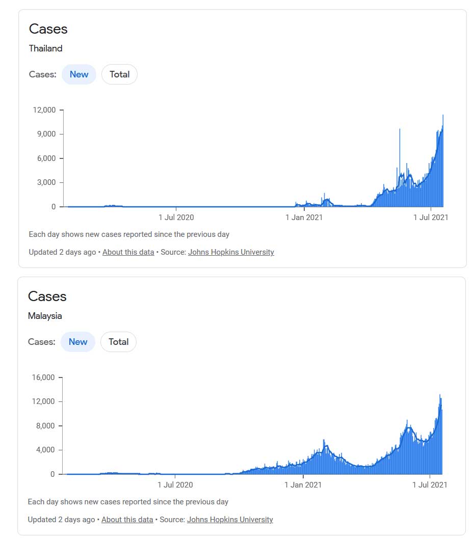Image resolution: width=475 pixels, height=540 pixels.
Task: Click the 1 Jul 2021 marker on Thailand chart
Action: click(x=431, y=218)
